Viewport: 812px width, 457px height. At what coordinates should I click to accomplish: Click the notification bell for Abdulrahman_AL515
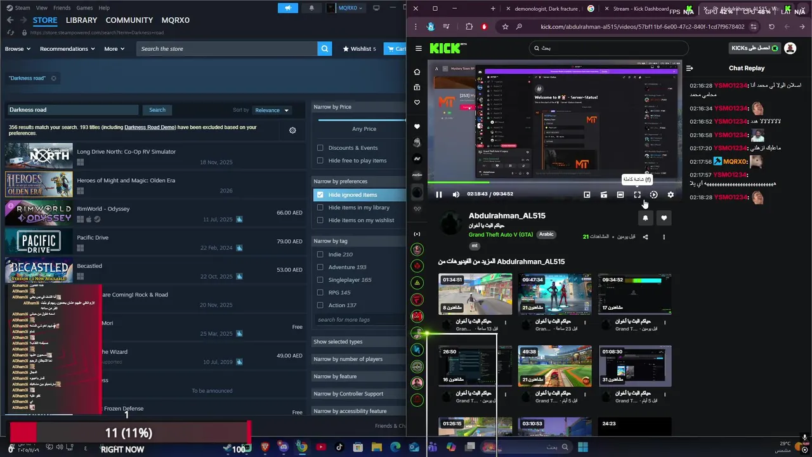(x=645, y=218)
